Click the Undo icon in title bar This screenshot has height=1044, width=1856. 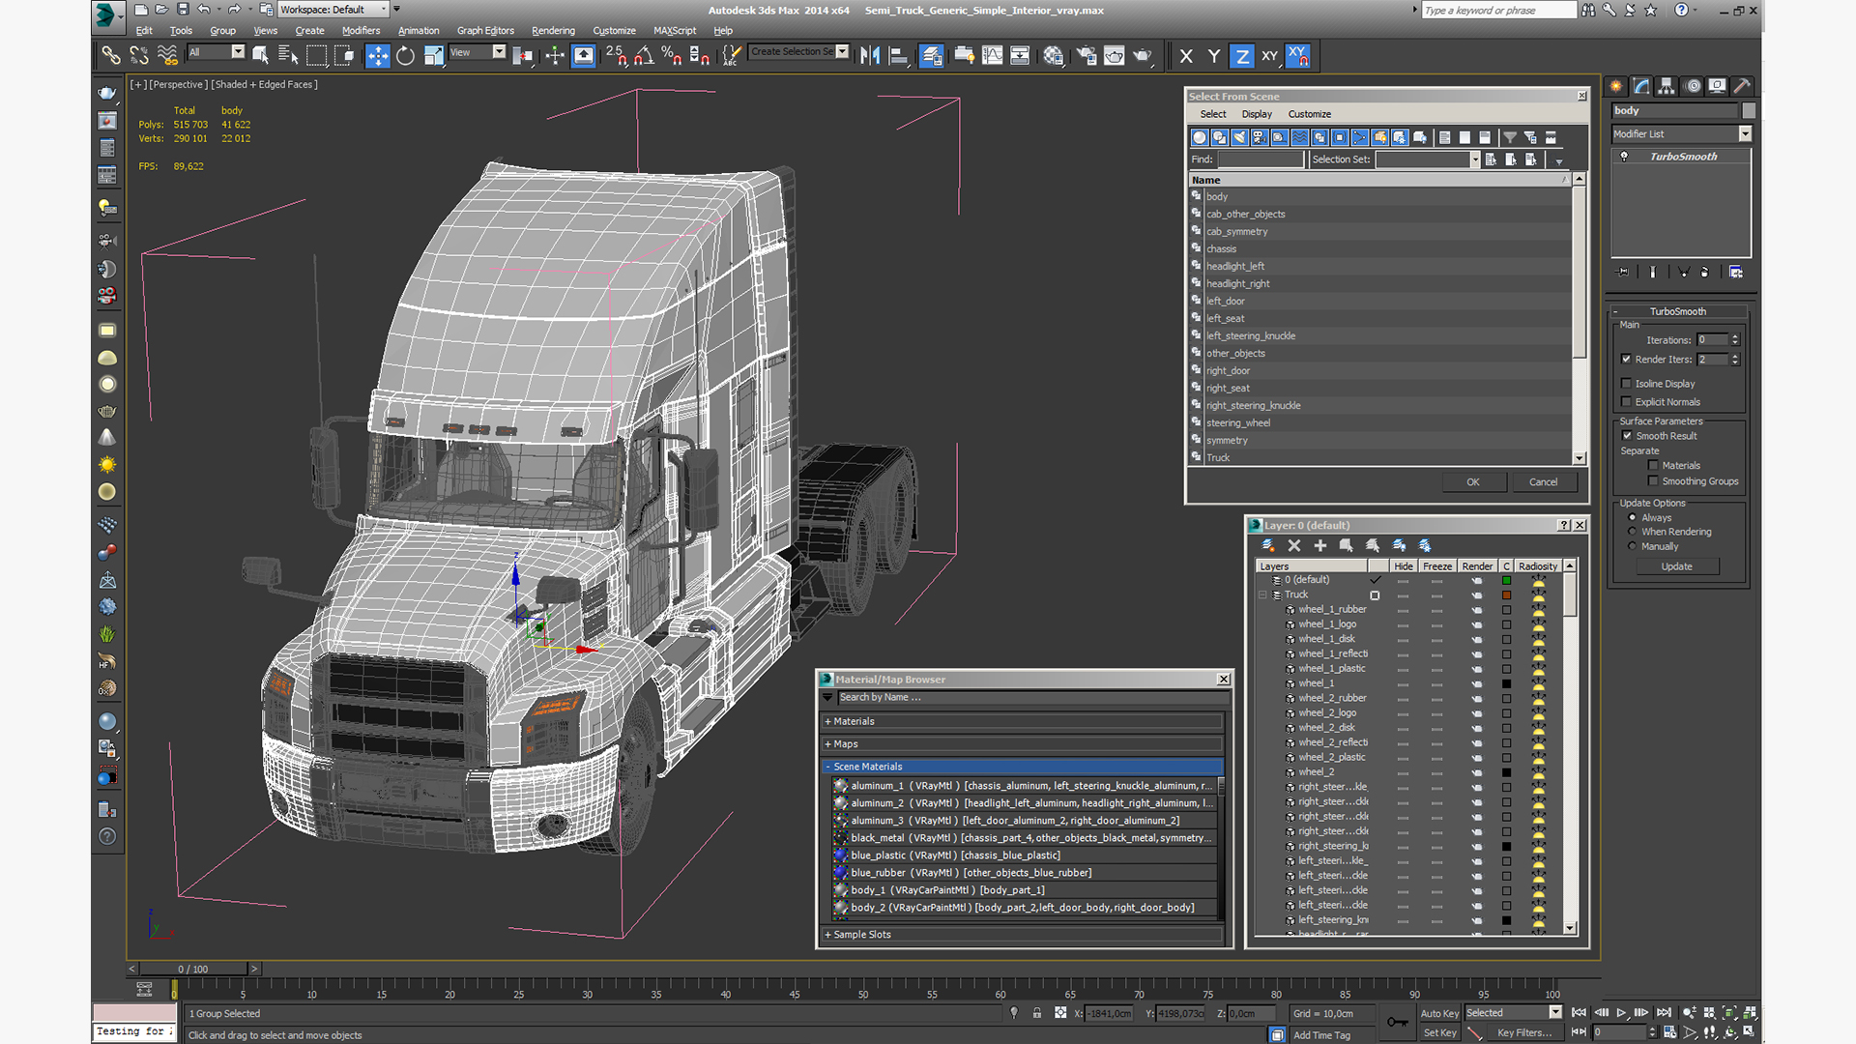203,10
